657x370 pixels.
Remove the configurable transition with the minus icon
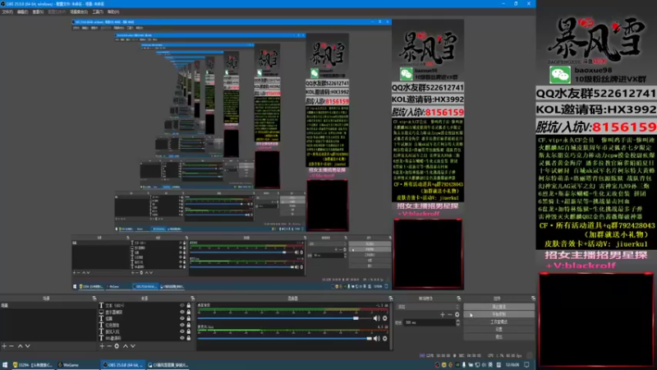449,315
